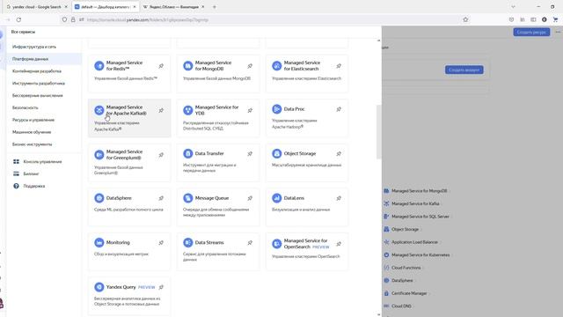Open Application Load Balancer link in dashboard

[414, 242]
